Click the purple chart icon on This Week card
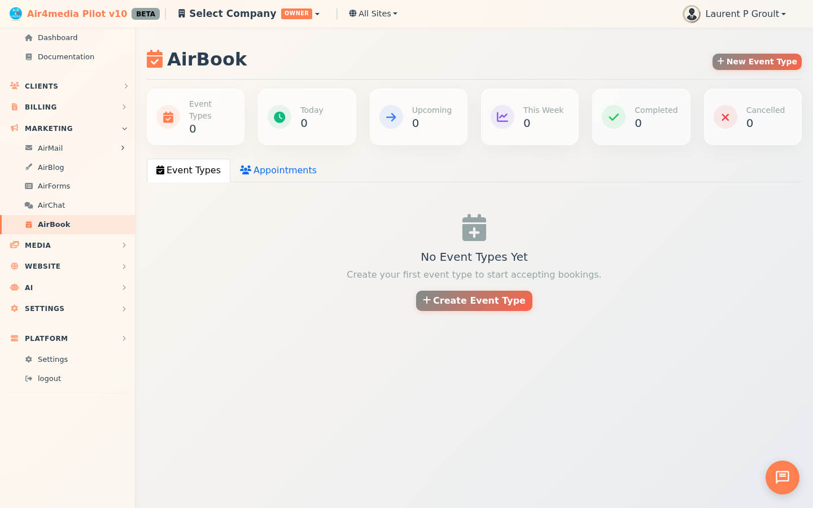813x508 pixels. [502, 117]
